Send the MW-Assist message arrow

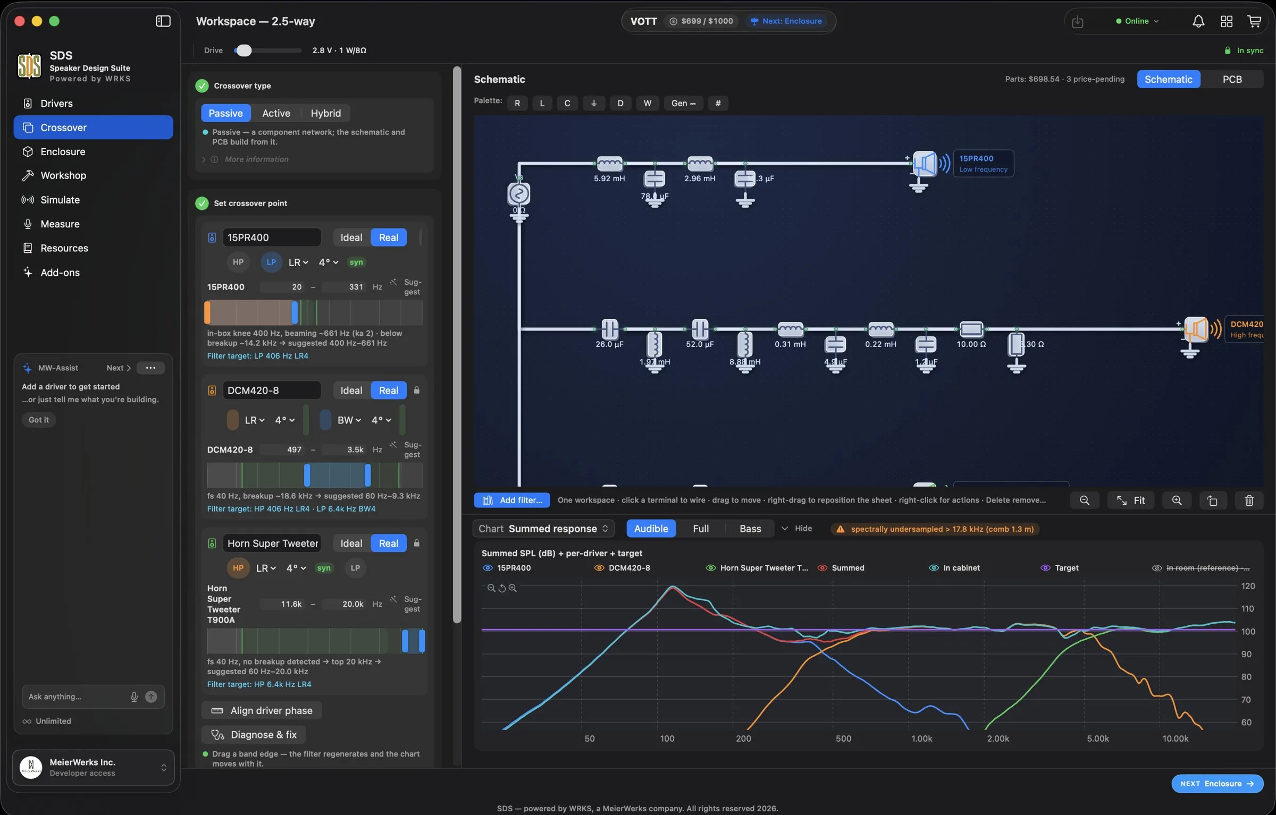tap(151, 697)
